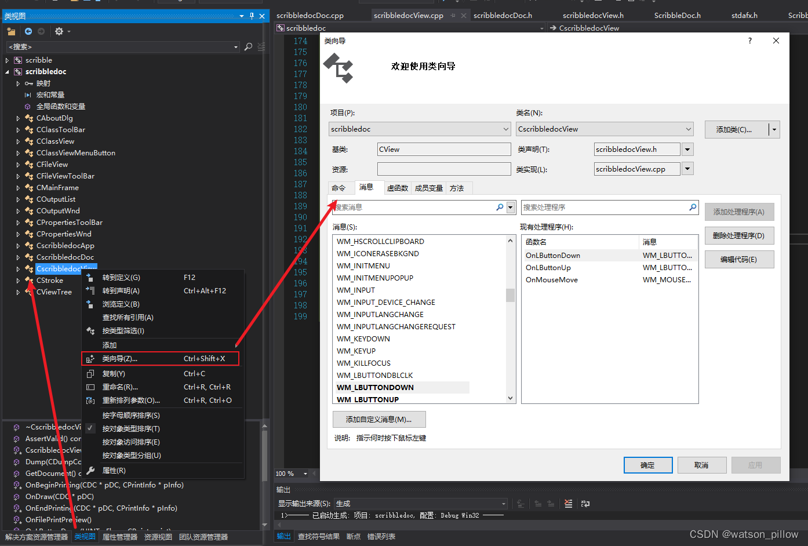Open the 生成 output source dropdown
Image resolution: width=808 pixels, height=546 pixels.
[503, 504]
